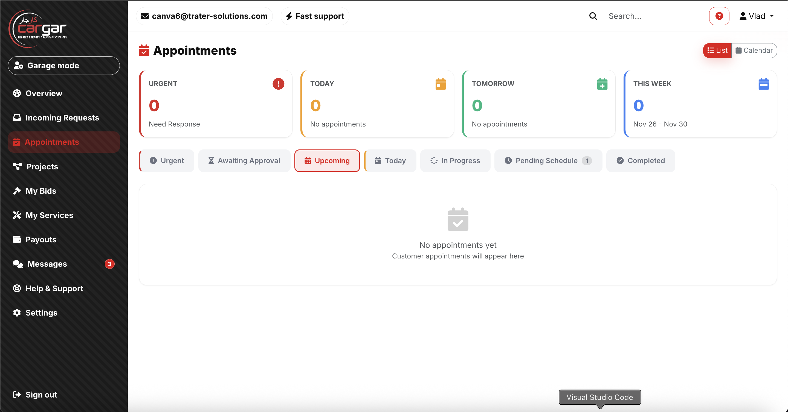
Task: Enable the Completed filter
Action: pos(641,161)
